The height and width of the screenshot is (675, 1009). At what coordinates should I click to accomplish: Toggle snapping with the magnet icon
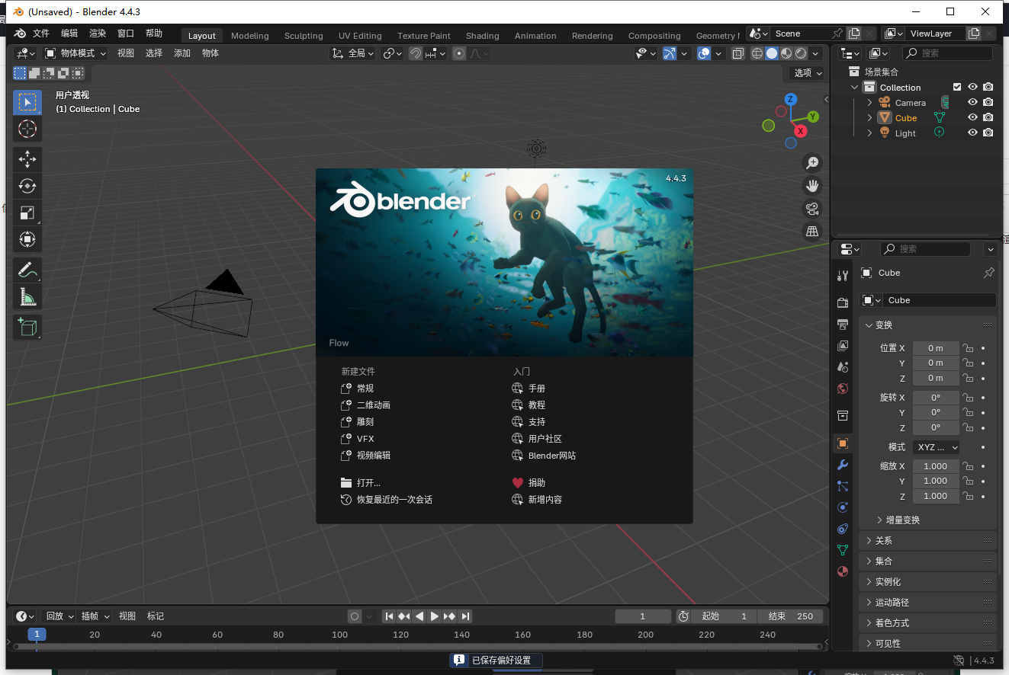coord(416,53)
